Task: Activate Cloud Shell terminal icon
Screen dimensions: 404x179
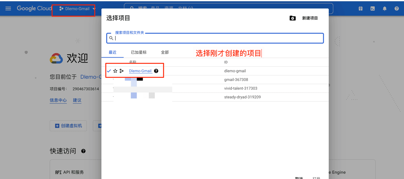Action: (x=372, y=9)
